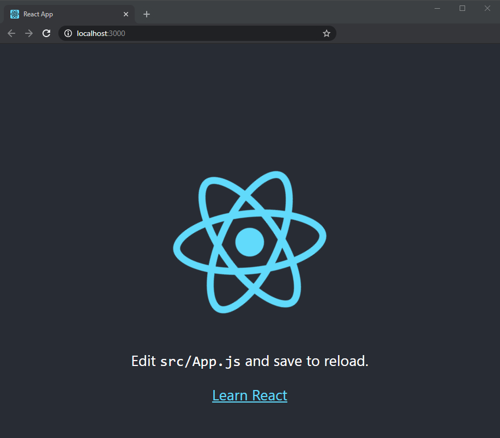Click the browser forward arrow

pyautogui.click(x=29, y=33)
